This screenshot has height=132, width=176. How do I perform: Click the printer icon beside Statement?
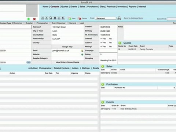pyautogui.click(x=119, y=18)
